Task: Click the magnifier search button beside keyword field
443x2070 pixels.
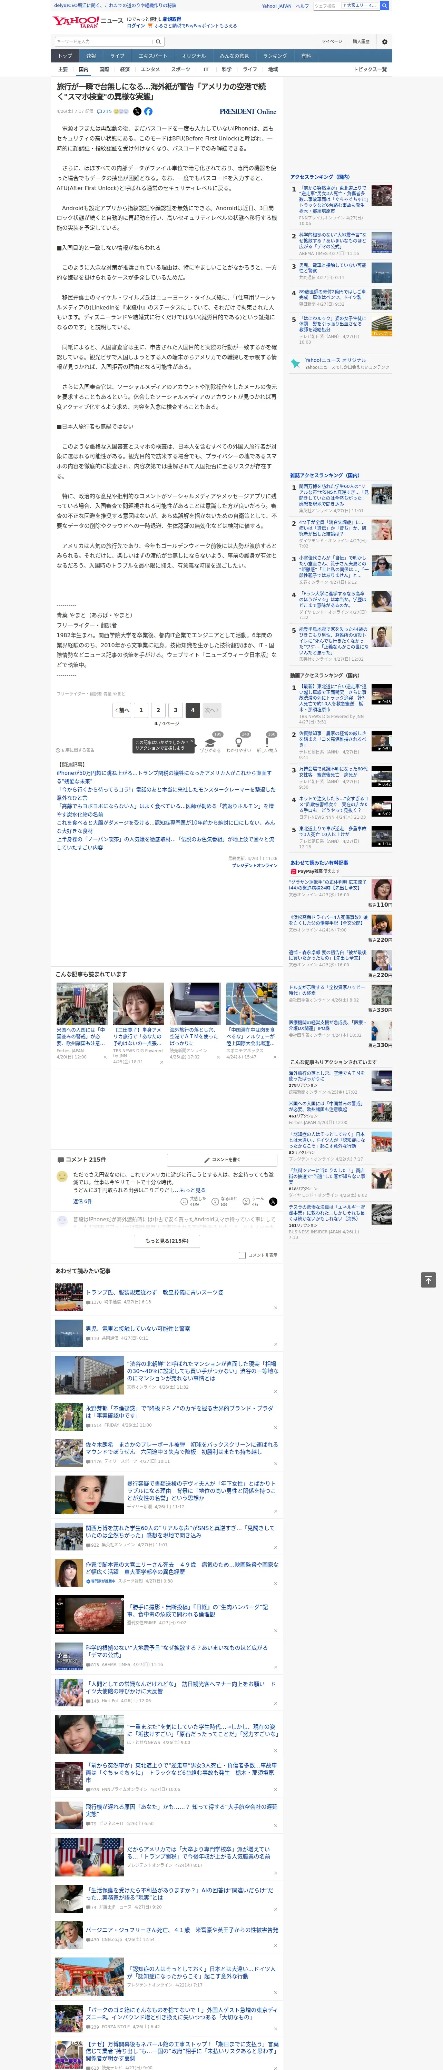Action: 158,41
